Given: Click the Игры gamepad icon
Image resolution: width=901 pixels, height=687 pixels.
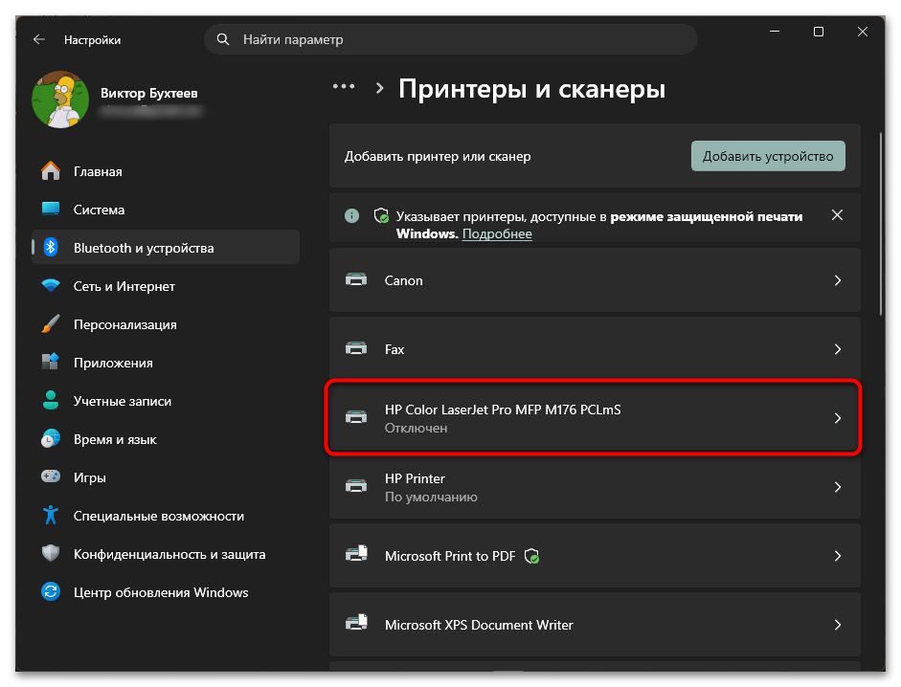Looking at the screenshot, I should tap(51, 476).
